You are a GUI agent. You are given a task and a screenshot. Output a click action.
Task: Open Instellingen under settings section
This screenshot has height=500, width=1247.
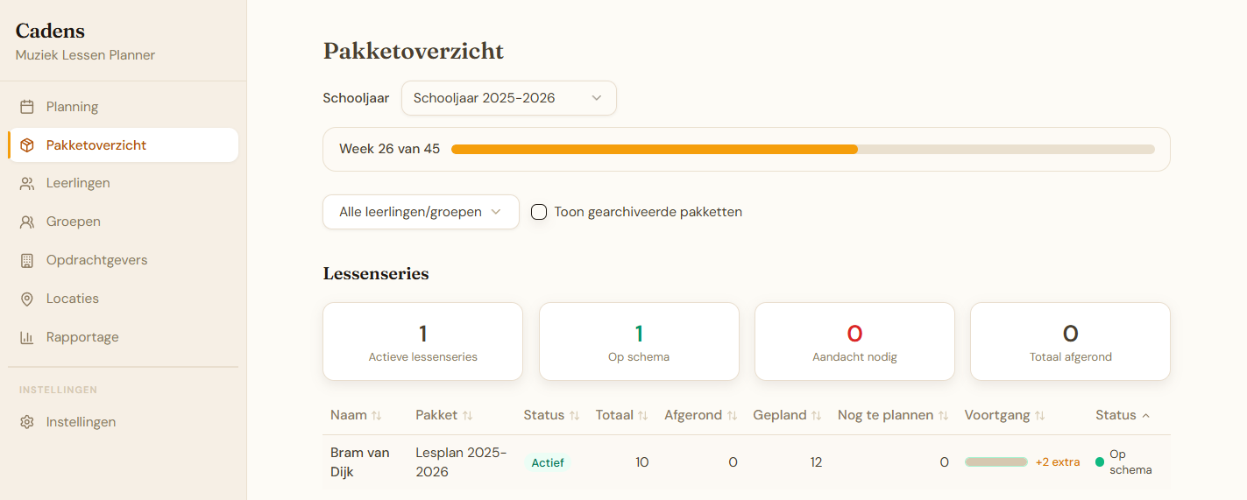(x=123, y=422)
